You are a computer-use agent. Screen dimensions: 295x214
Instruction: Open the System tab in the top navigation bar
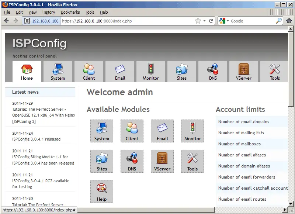click(x=58, y=72)
